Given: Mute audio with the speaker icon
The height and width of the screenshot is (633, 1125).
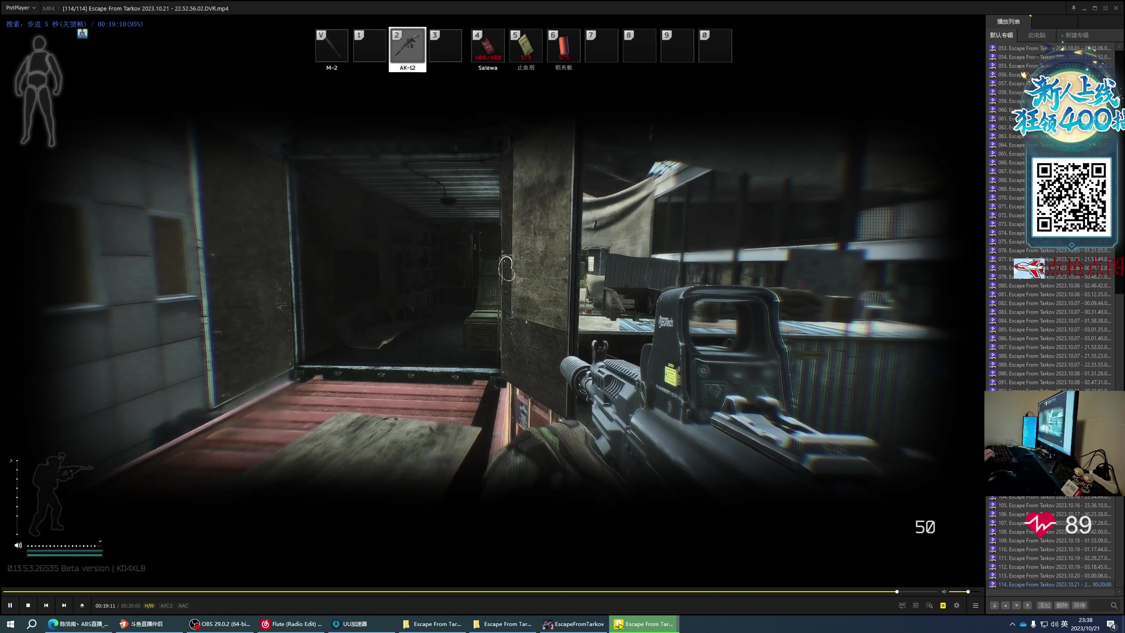Looking at the screenshot, I should [944, 592].
